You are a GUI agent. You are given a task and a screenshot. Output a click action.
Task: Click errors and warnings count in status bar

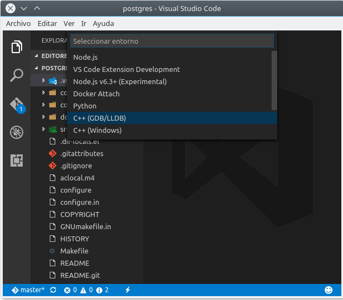[x=86, y=289]
